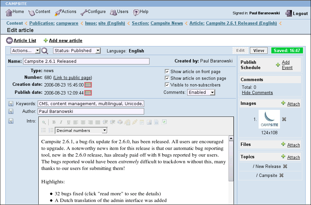
Task: Click the Users people icon
Action: coord(113,13)
